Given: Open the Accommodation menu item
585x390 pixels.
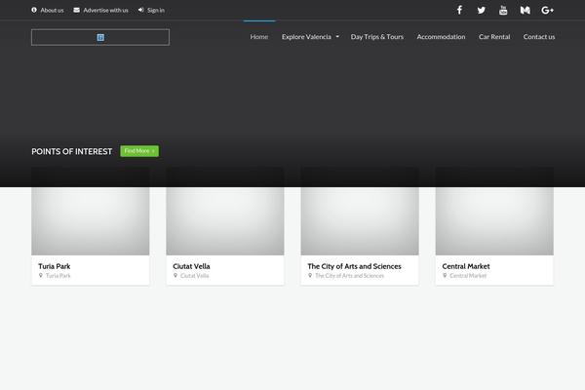Looking at the screenshot, I should (x=441, y=37).
